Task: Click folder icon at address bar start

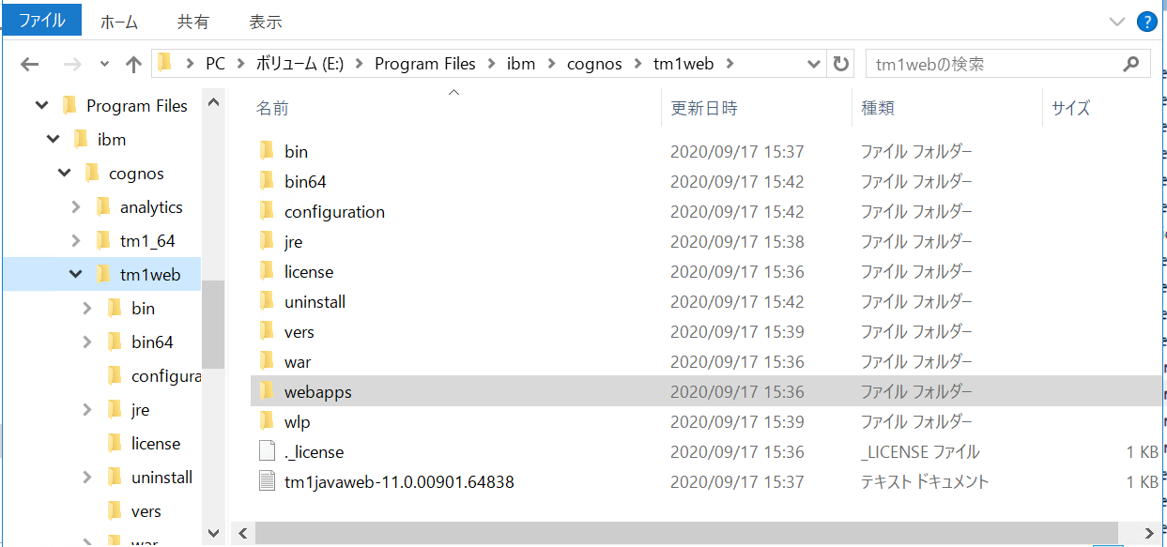Action: (165, 64)
